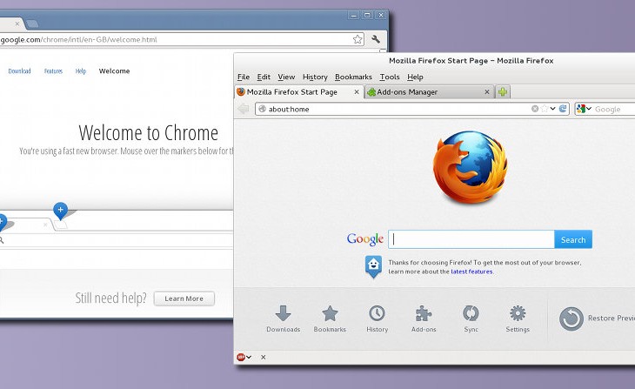Screen dimensions: 635x389
Task: Expand URL history dropdown in Firefox address bar
Action: tap(552, 109)
